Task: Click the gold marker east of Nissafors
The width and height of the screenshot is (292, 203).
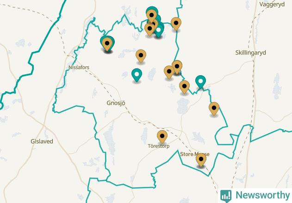Action: click(x=107, y=44)
